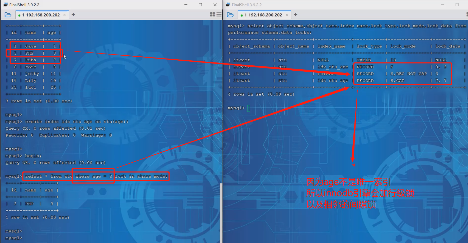
Task: Open the grid layout view in left window
Action: (212, 14)
